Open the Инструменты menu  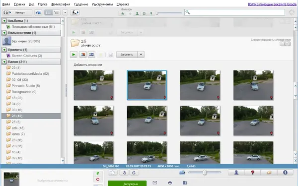pyautogui.click(x=102, y=4)
